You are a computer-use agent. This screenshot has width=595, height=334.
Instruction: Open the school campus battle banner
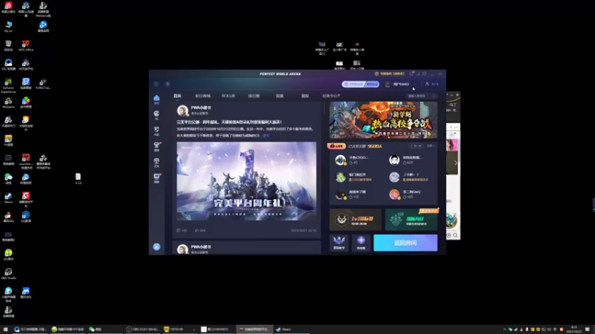pyautogui.click(x=383, y=119)
